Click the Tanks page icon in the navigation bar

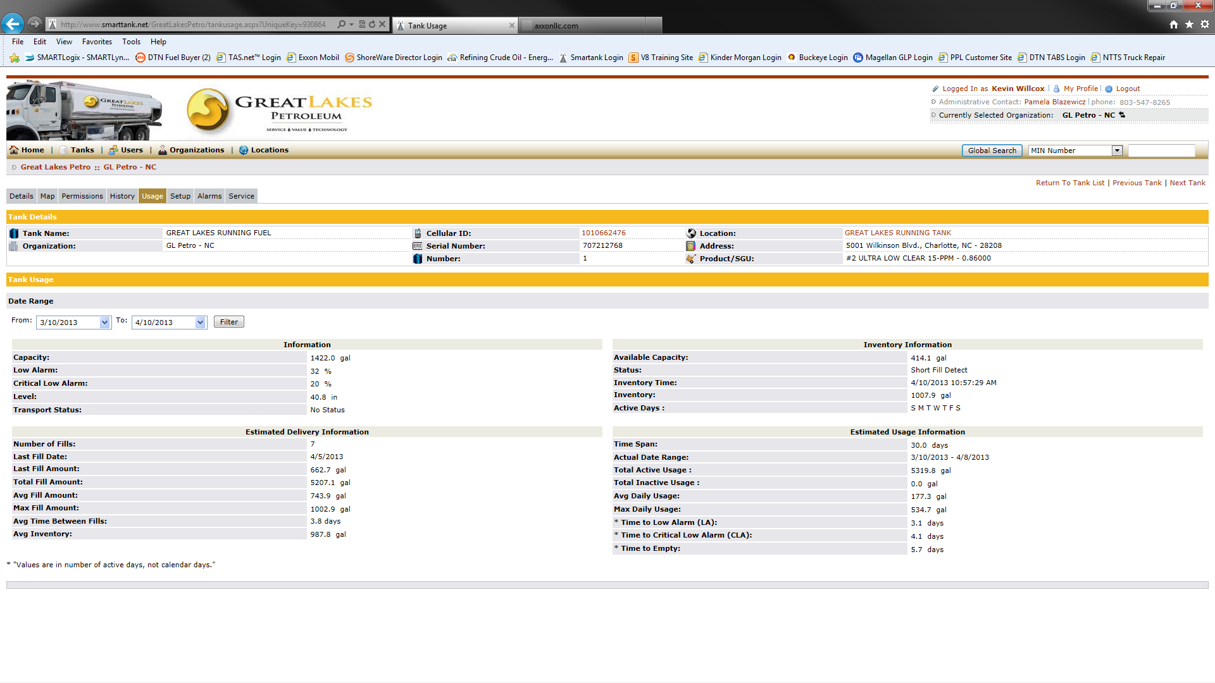pos(63,150)
